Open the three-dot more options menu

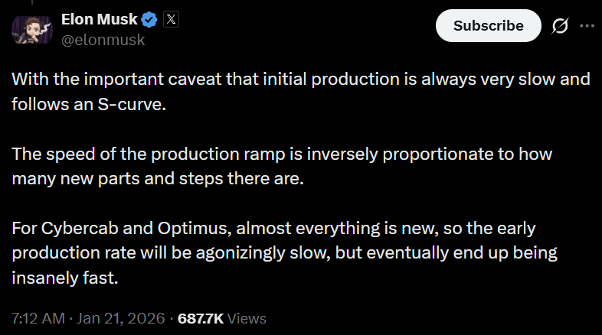[587, 25]
